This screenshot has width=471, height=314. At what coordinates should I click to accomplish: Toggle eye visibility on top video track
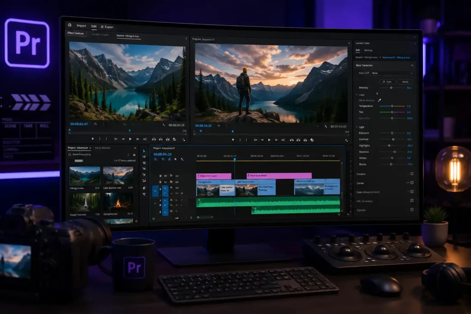(x=177, y=176)
